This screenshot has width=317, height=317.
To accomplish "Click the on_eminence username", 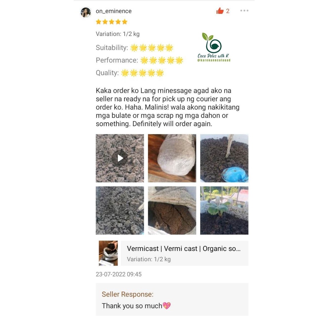I will 114,11.
